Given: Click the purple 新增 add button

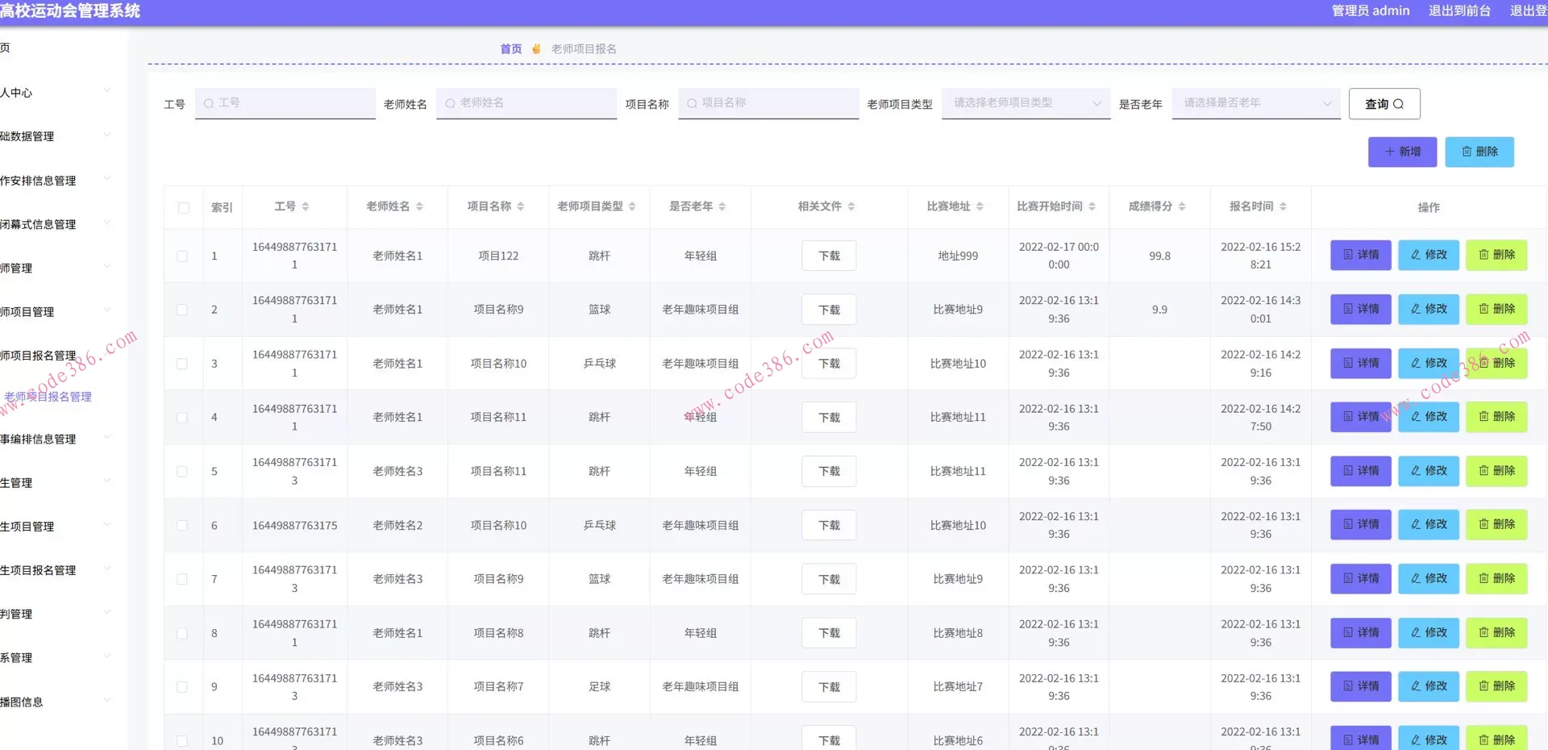Looking at the screenshot, I should (1402, 152).
